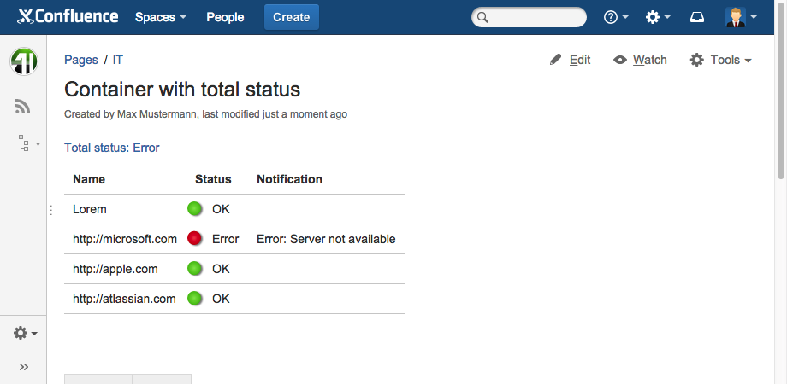The image size is (787, 384).
Task: Open the notifications tray icon
Action: (x=696, y=17)
